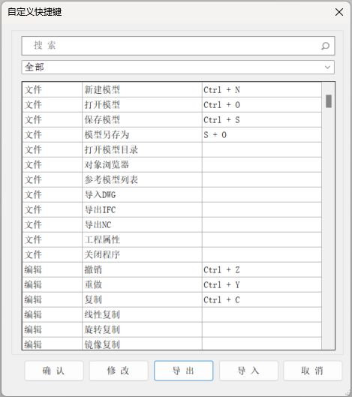Click the Ctrl + O shortcut cell
Image resolution: width=352 pixels, height=397 pixels.
(x=262, y=104)
